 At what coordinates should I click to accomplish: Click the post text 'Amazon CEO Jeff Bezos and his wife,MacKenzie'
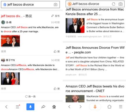pyautogui.click(x=30, y=29)
